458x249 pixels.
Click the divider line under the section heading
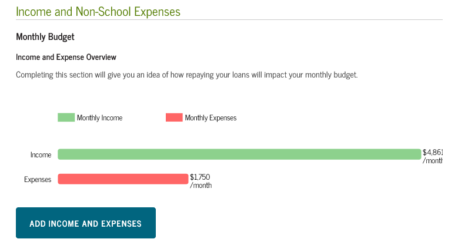(229, 20)
